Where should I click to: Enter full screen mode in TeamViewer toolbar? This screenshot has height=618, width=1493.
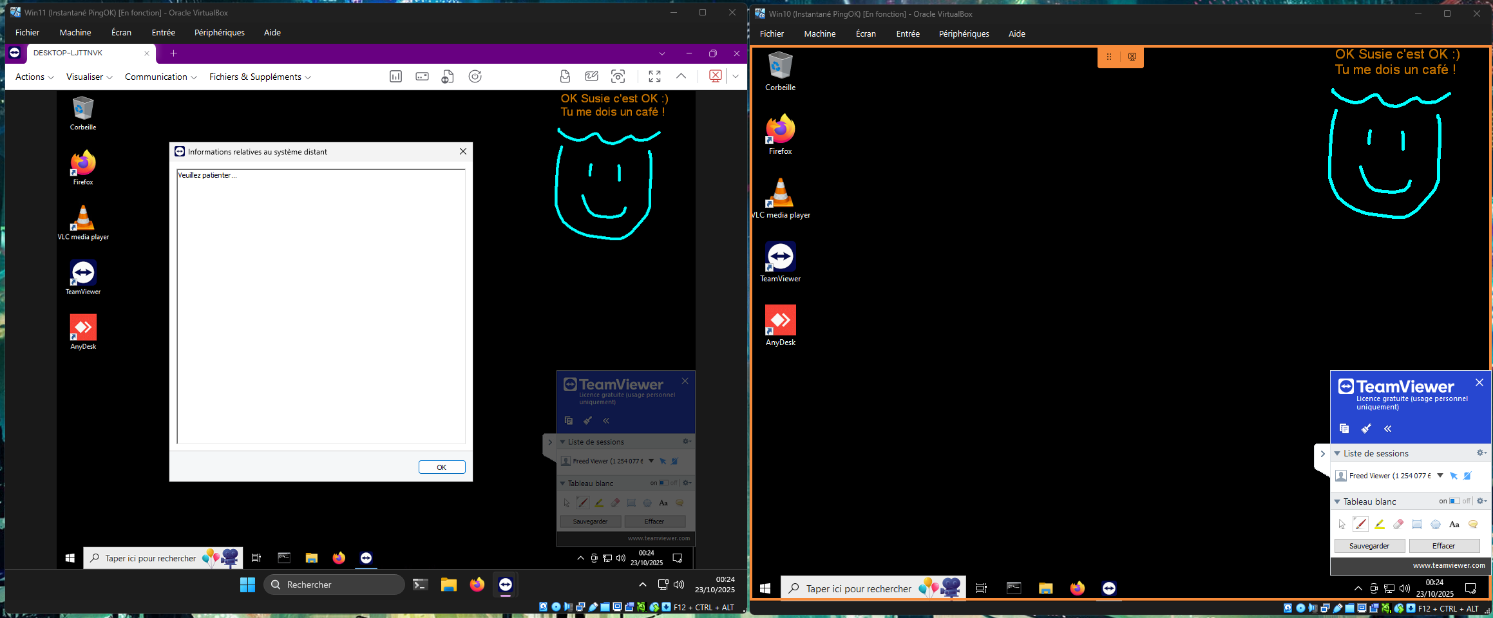(x=654, y=77)
